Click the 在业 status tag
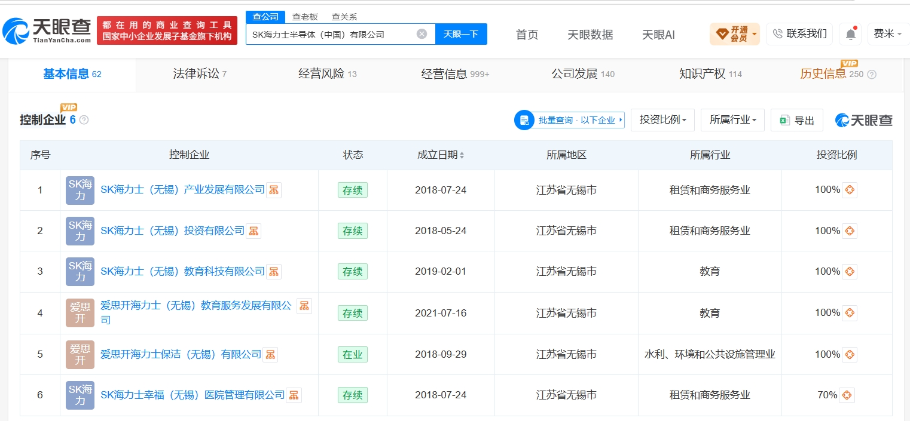The image size is (910, 421). coord(353,354)
